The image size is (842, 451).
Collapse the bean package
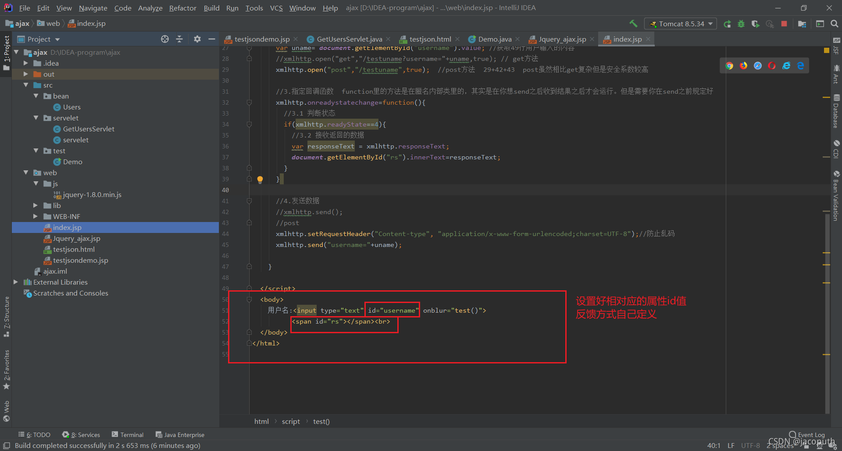point(36,96)
